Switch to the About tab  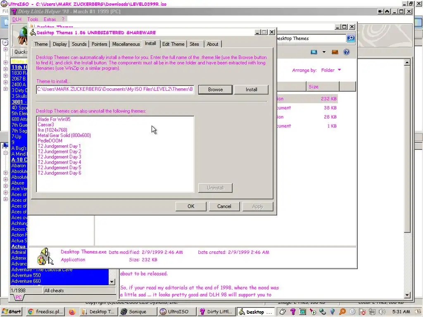(x=213, y=44)
